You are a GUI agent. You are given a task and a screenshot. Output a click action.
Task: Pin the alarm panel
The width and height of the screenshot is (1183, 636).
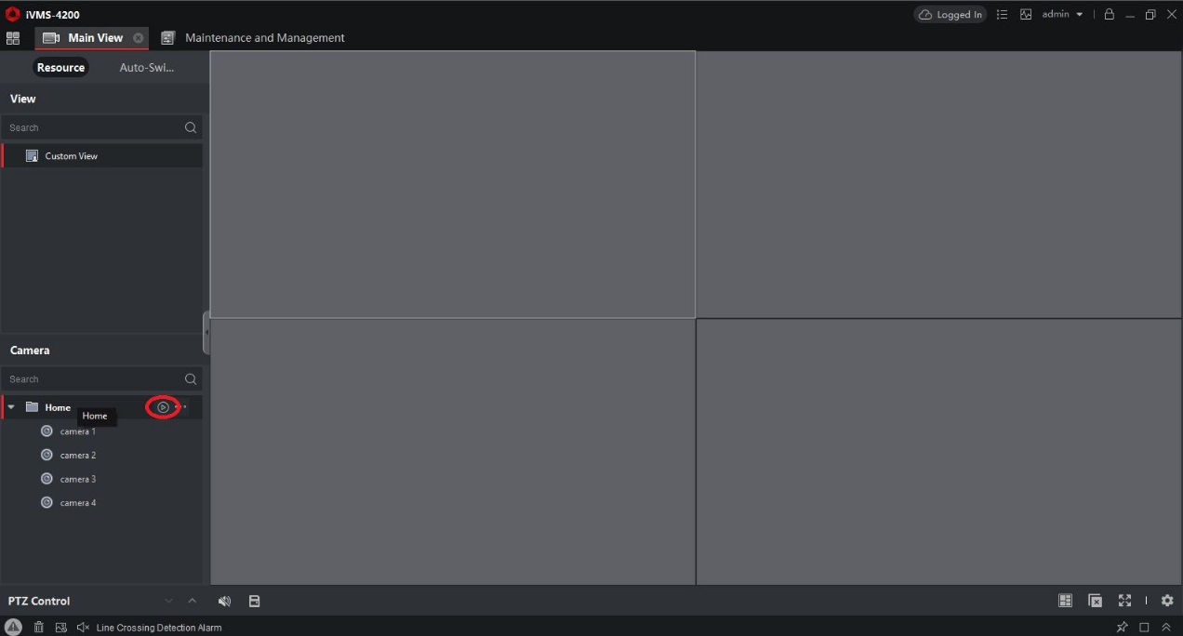click(x=1122, y=628)
